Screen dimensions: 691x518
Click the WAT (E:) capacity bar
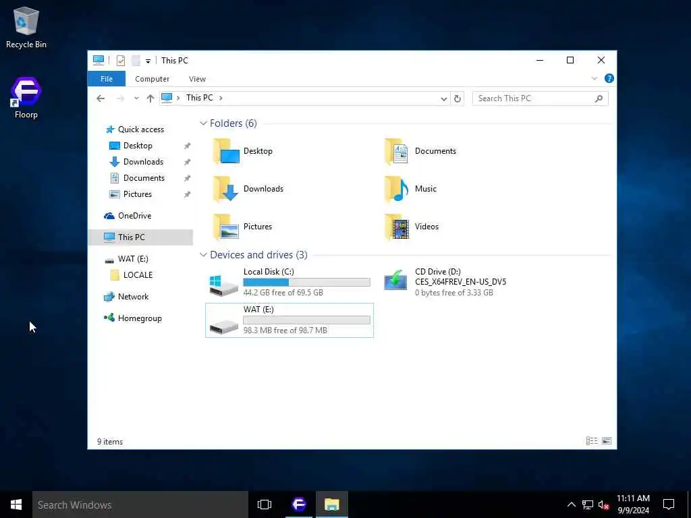(307, 320)
